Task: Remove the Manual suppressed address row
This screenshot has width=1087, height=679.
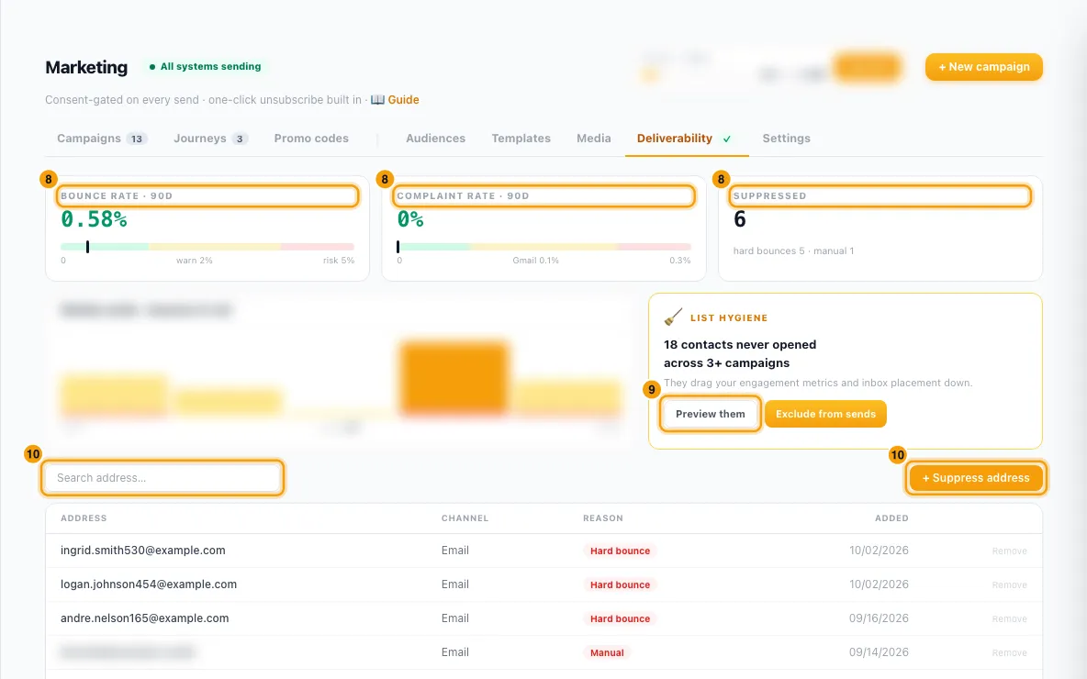Action: point(1009,652)
